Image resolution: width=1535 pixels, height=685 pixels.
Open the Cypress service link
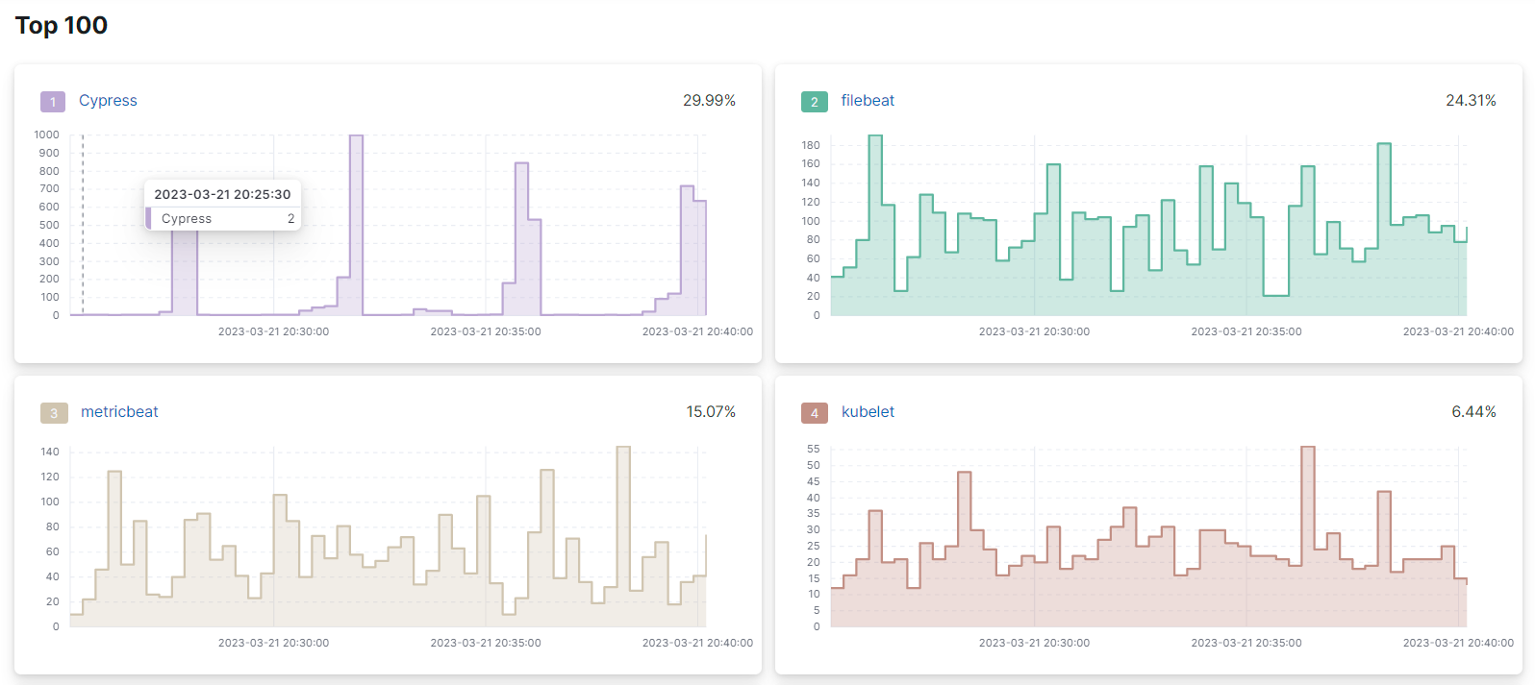(108, 101)
